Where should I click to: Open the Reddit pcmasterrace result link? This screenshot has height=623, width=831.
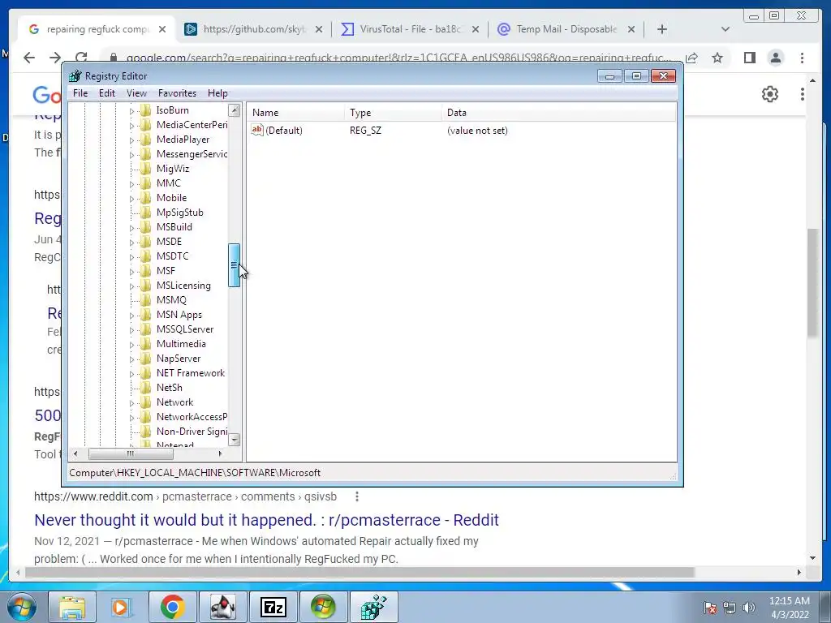[266, 520]
